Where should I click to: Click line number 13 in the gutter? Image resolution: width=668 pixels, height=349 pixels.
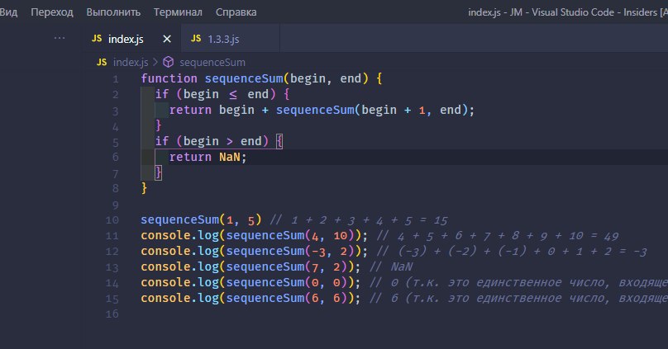coord(112,268)
